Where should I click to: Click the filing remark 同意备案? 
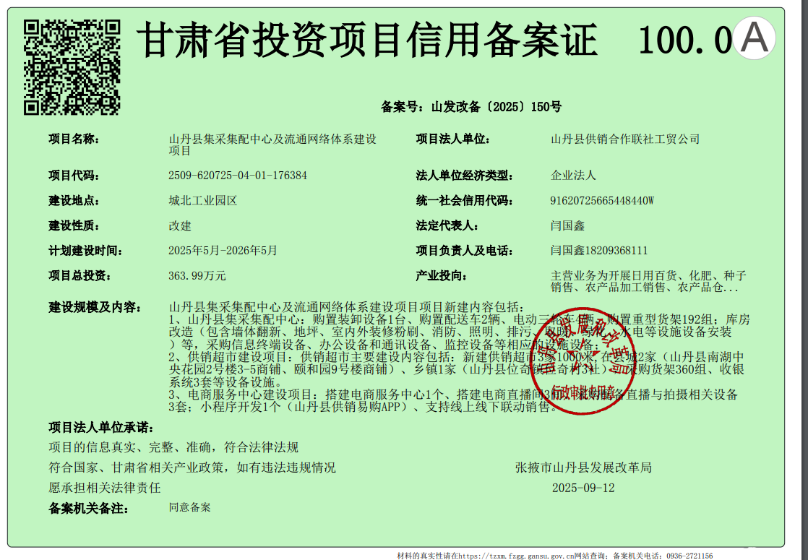[x=190, y=508]
